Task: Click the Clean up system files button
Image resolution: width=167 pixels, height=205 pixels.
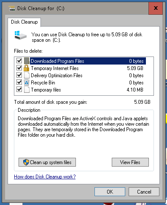Action: tap(47, 162)
